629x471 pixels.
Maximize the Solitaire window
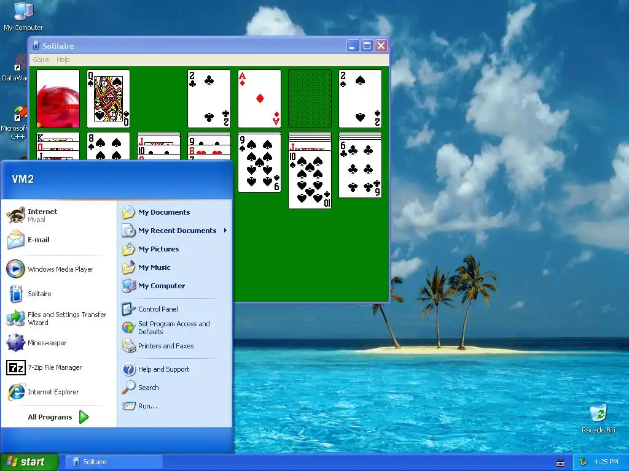tap(367, 46)
